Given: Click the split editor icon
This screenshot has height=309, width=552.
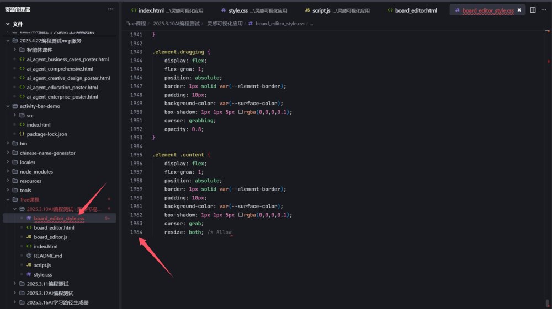Looking at the screenshot, I should (x=533, y=10).
